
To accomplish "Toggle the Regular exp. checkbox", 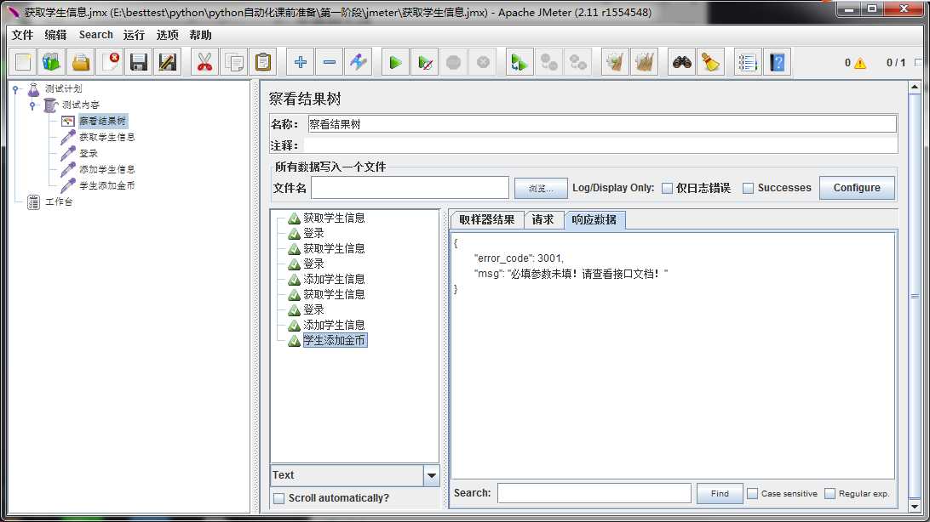I will pos(830,494).
